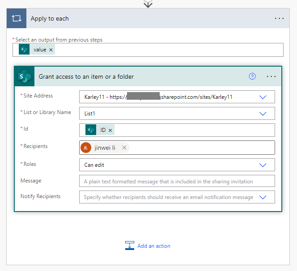
Task: Click inside the Recipients field
Action: [x=177, y=148]
